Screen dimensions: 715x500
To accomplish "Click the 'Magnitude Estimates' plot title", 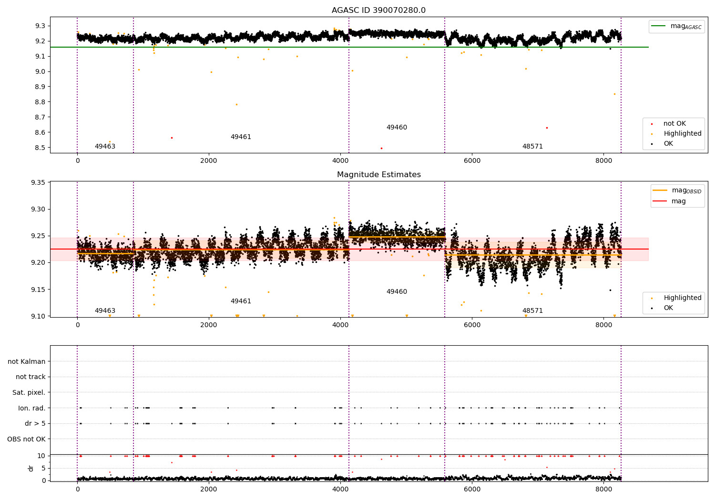I will pos(378,175).
